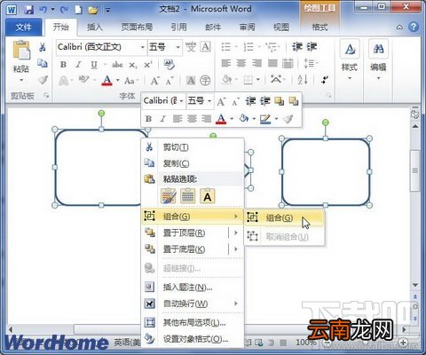Expand Paste options arrow below Paste
The image size is (426, 355).
[x=21, y=80]
